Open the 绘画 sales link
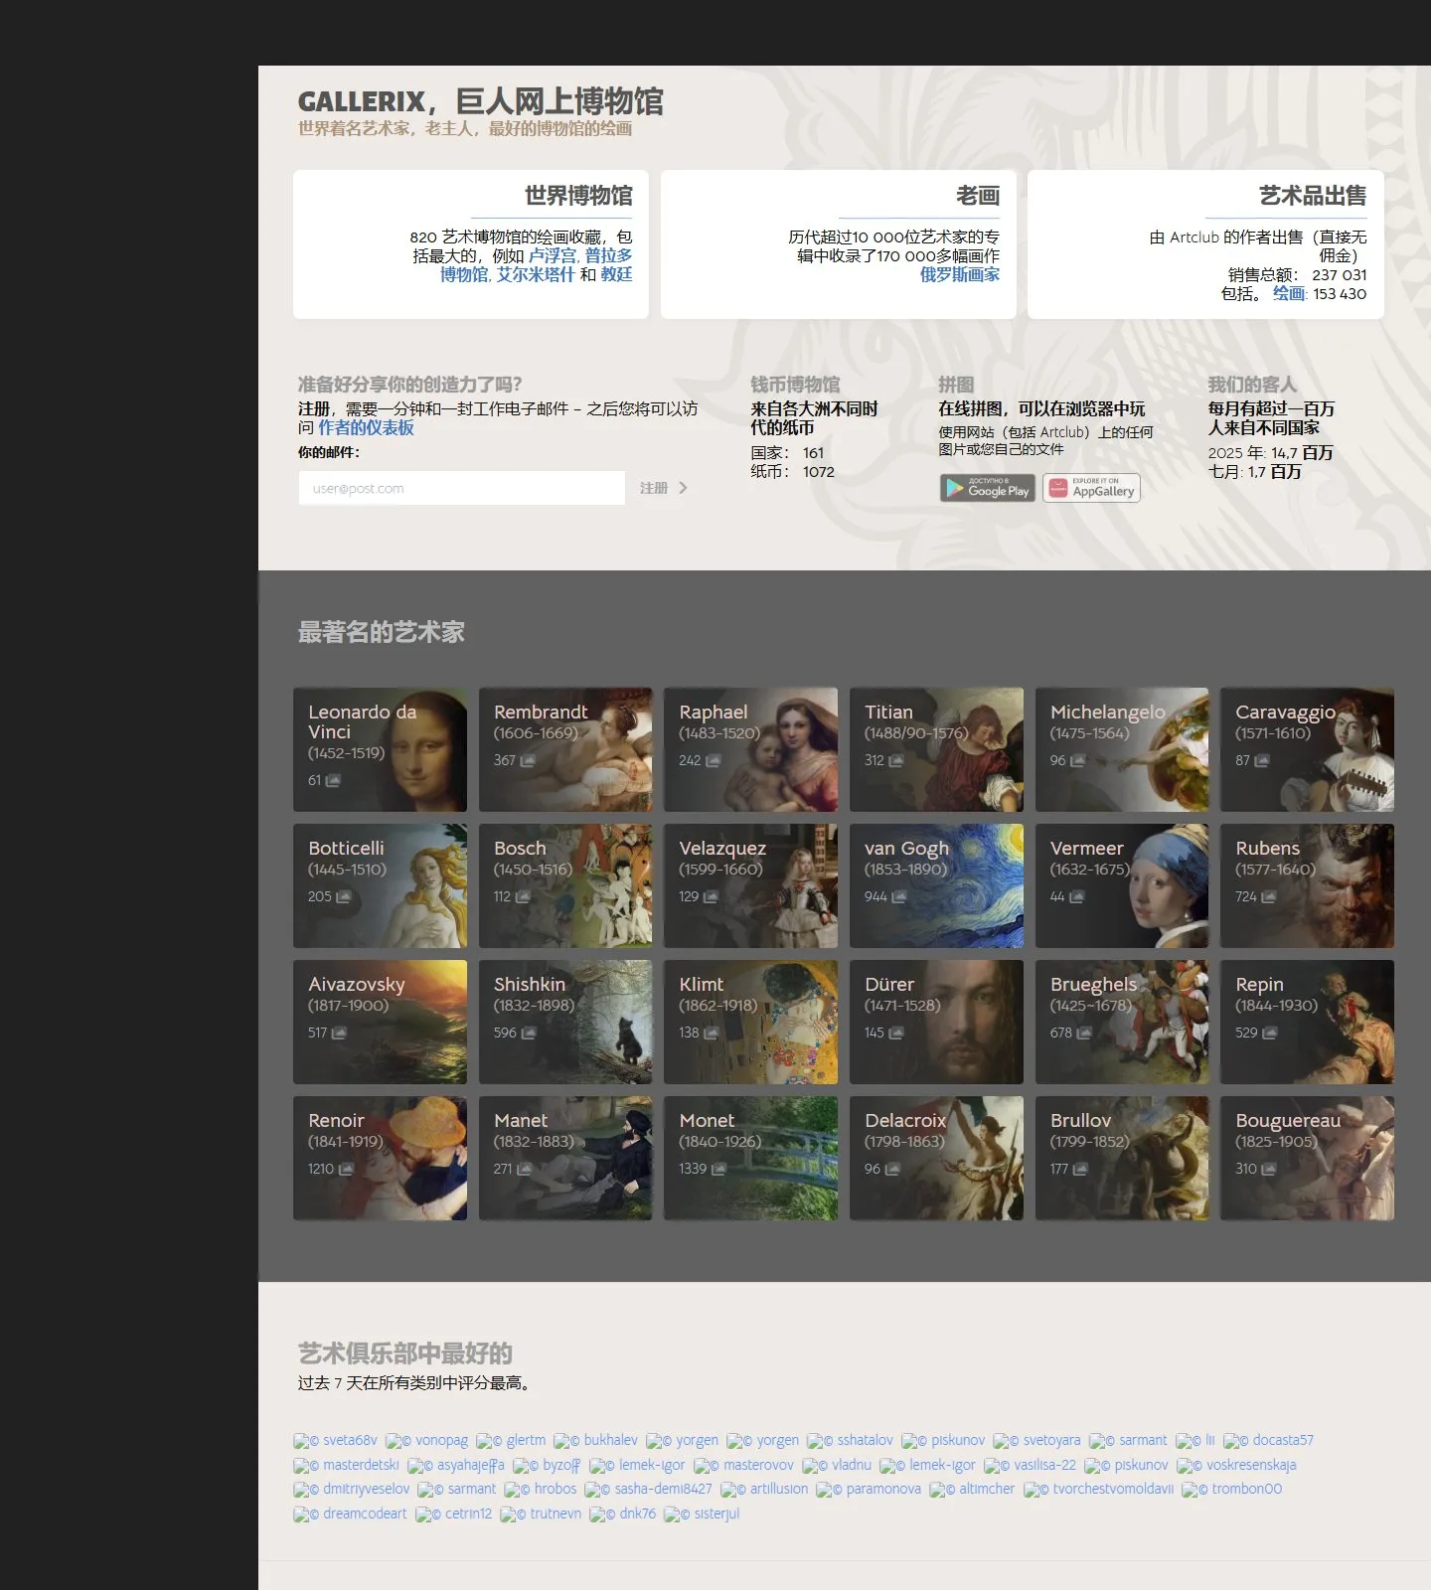The height and width of the screenshot is (1590, 1431). [1289, 293]
